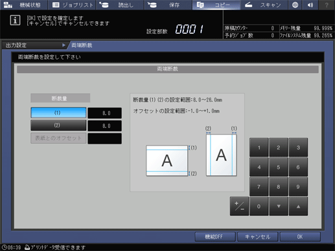
Task: Tap keypad number 1
Action: click(259, 147)
